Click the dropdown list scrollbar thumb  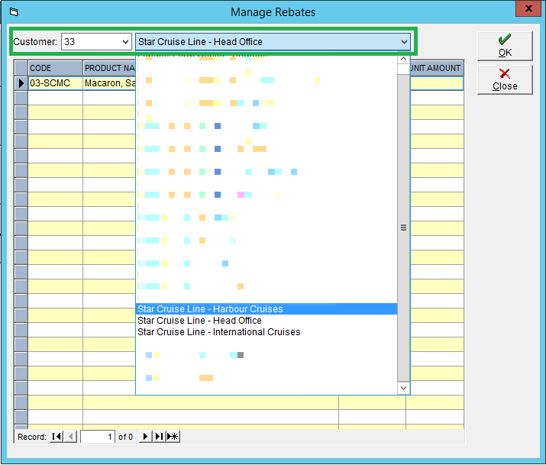(x=403, y=228)
